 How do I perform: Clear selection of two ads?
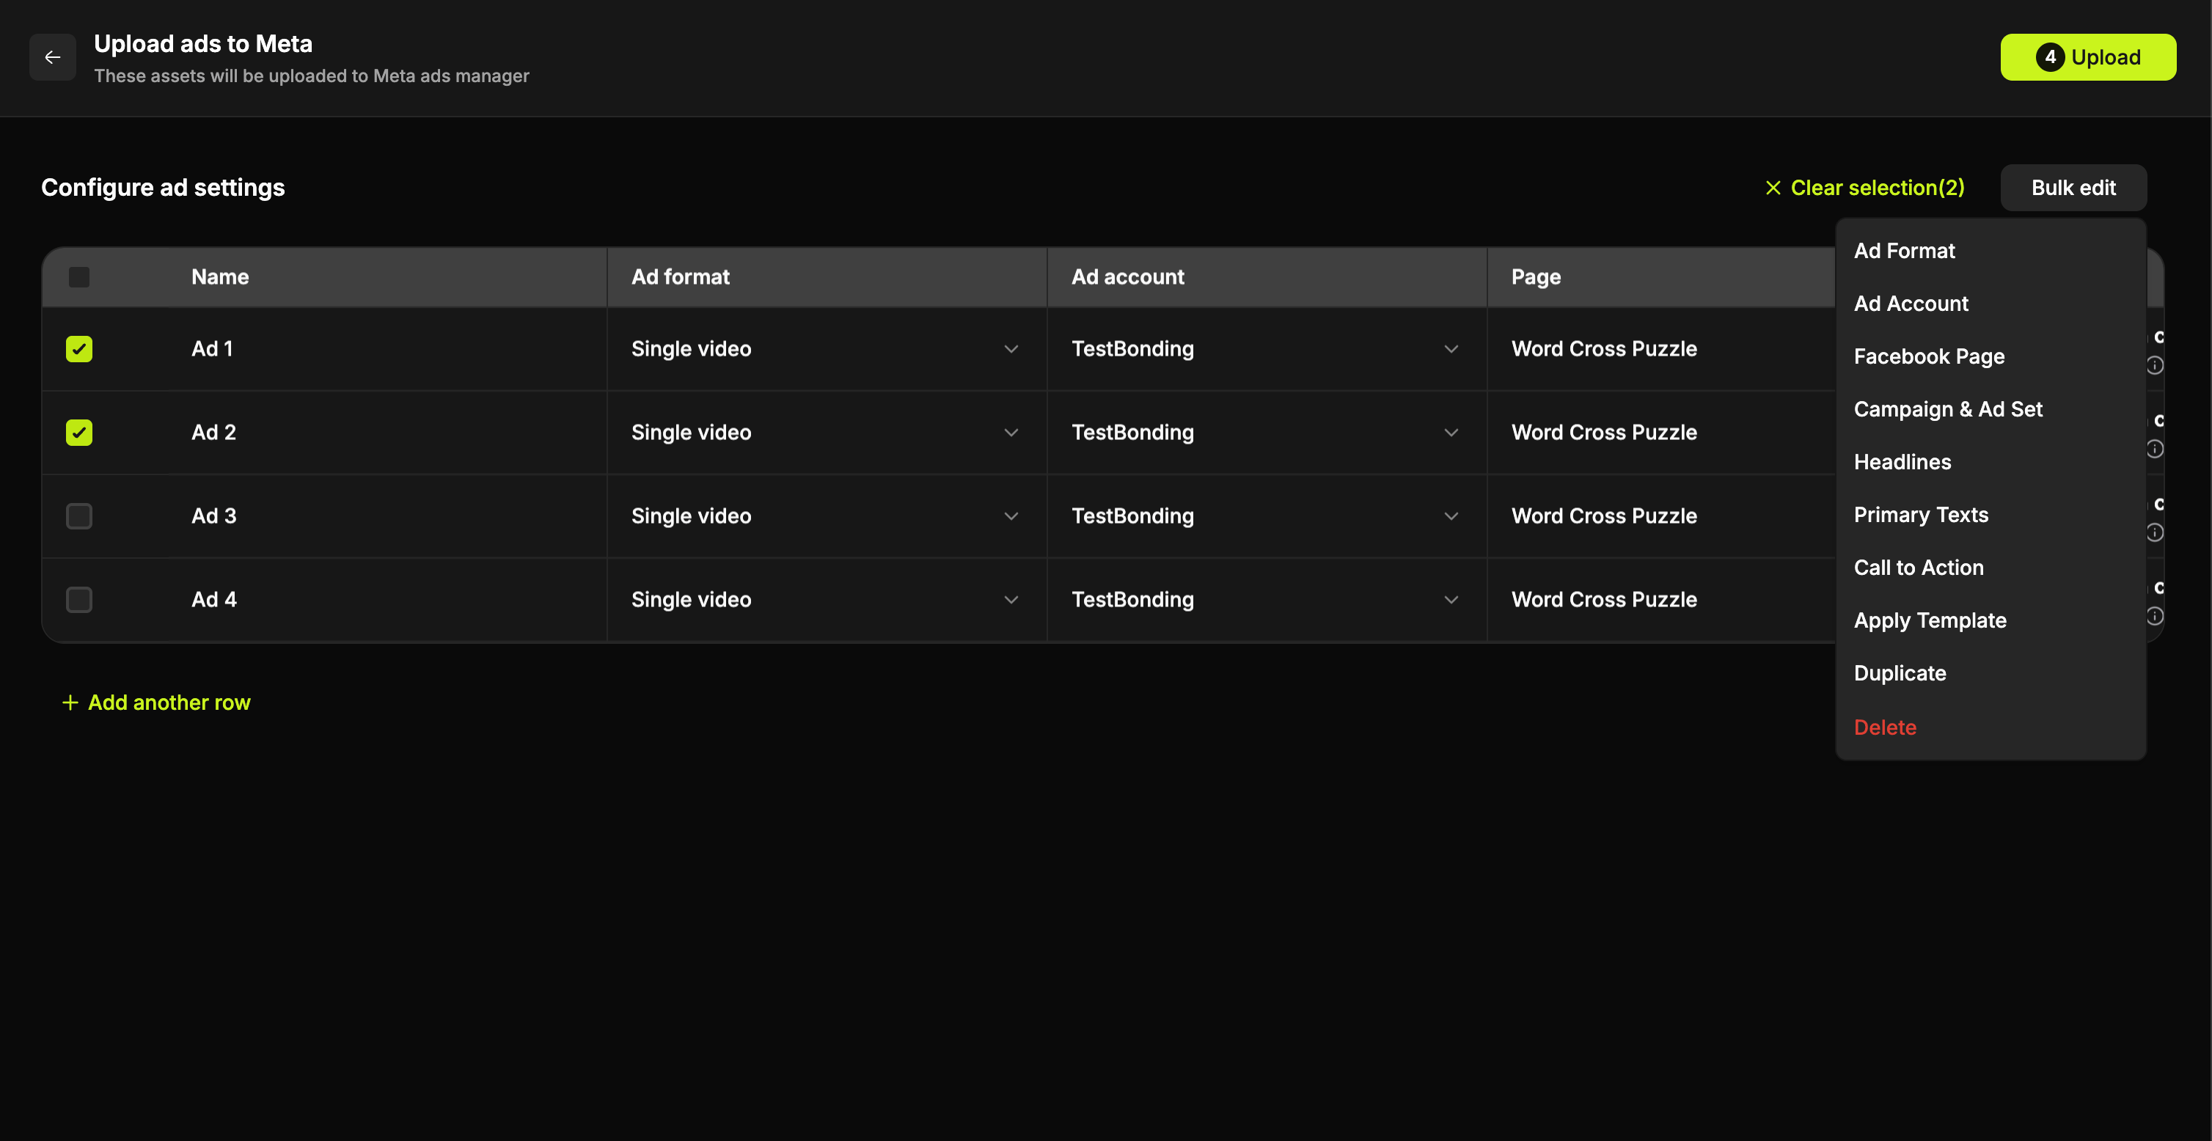1864,188
